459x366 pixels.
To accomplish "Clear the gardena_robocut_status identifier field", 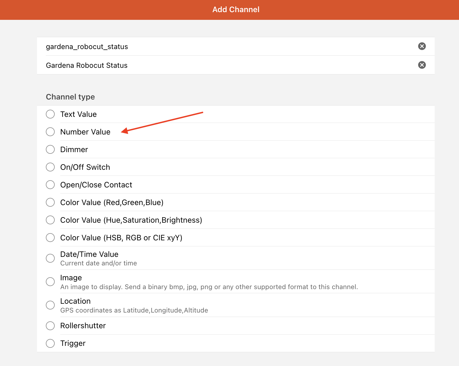I will tap(422, 46).
